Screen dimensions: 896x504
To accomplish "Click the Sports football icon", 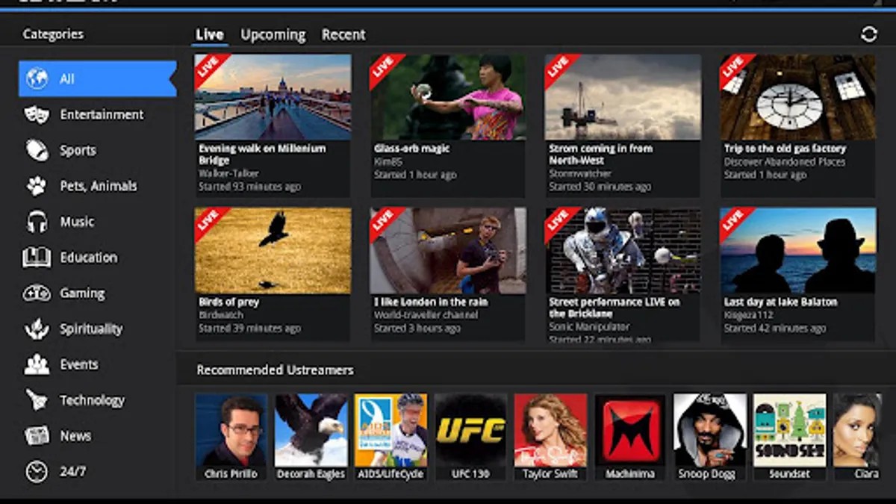I will pyautogui.click(x=37, y=150).
